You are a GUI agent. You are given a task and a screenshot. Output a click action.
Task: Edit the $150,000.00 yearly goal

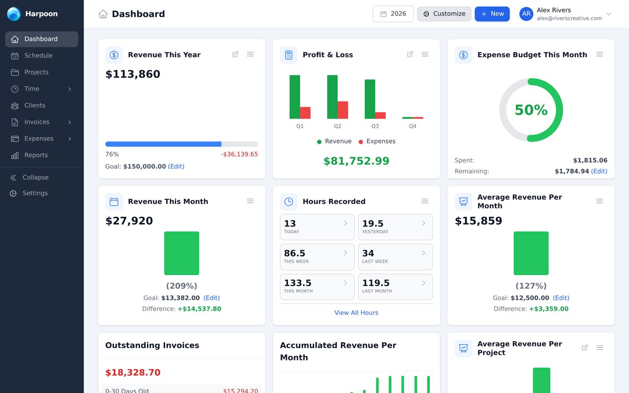[176, 167]
